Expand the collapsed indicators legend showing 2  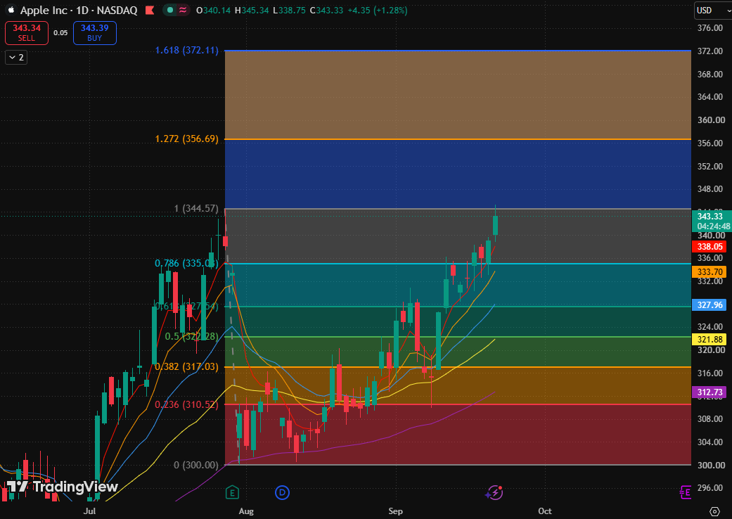tap(16, 58)
